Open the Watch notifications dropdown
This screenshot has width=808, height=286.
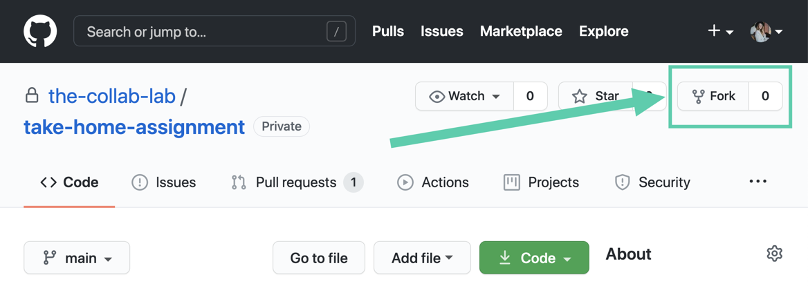464,96
